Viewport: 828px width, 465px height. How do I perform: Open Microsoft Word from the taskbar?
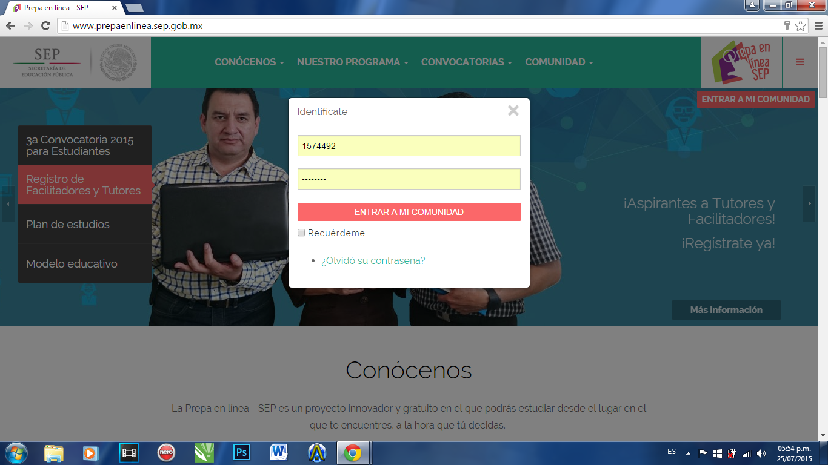[x=279, y=453]
